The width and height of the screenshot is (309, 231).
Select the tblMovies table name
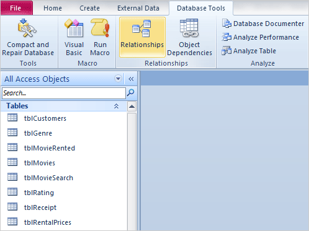coord(40,163)
